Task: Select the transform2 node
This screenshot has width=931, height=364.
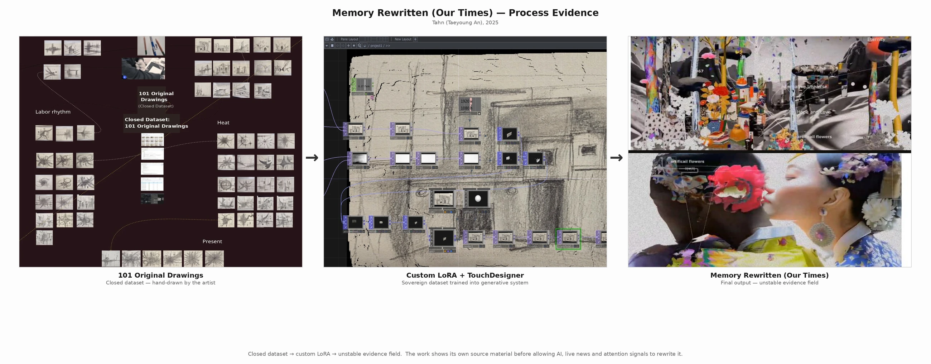Action: [534, 161]
